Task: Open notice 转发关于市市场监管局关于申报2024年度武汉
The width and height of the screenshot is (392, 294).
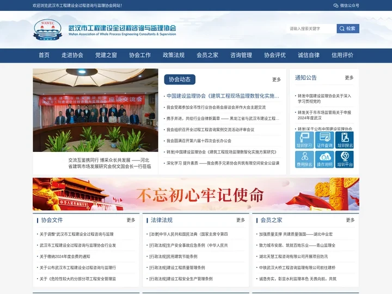Action: (324, 115)
